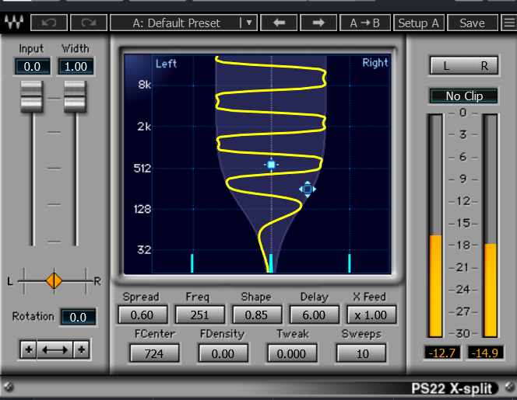This screenshot has width=517, height=400.
Task: Click the center cyan marker at graph bottom
Action: 271,263
